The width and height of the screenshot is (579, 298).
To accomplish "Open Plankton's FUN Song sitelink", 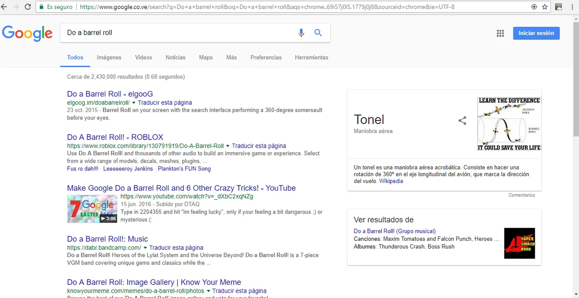I will click(x=184, y=168).
